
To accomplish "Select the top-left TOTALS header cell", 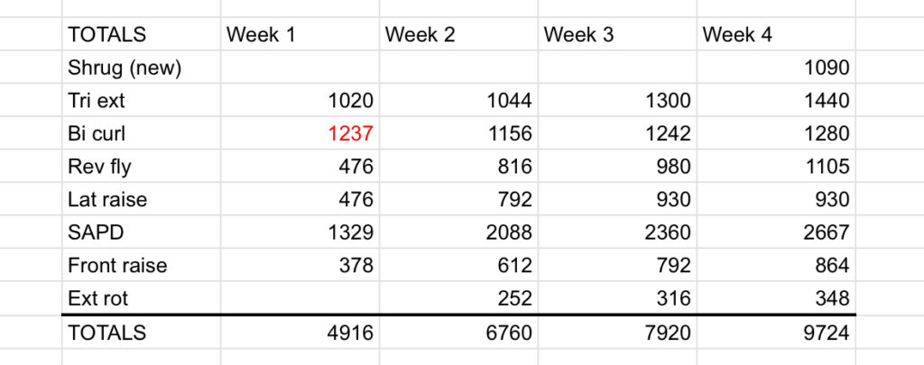I will pyautogui.click(x=106, y=35).
